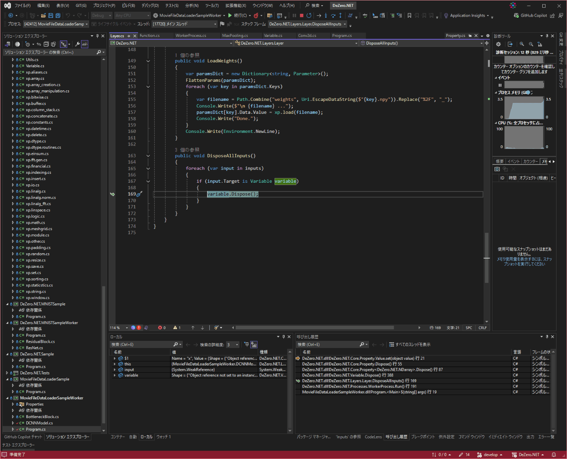Open the process selector dropdown
This screenshot has width=567, height=459.
[56, 24]
